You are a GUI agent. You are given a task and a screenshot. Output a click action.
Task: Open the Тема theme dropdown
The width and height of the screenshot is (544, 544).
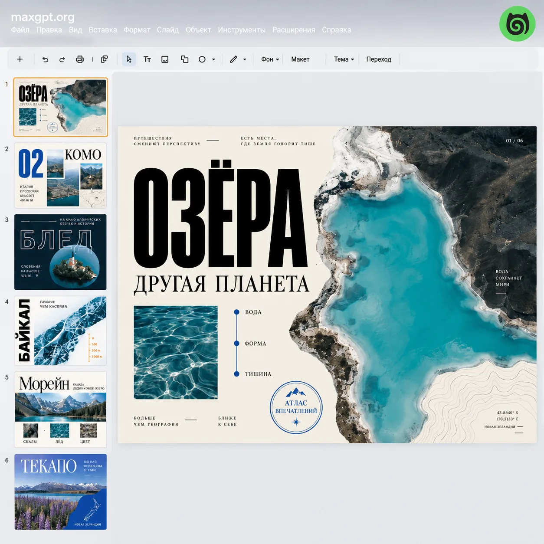click(x=344, y=59)
